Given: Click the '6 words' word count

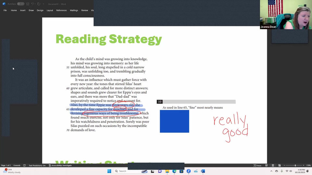Looking at the screenshot, I should click(x=17, y=165).
